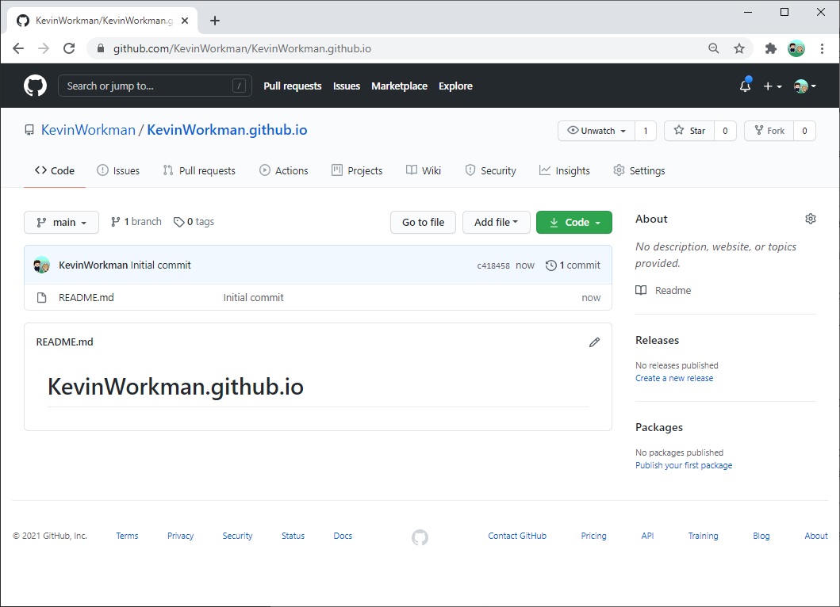
Task: Expand the main branch selector
Action: pyautogui.click(x=61, y=222)
